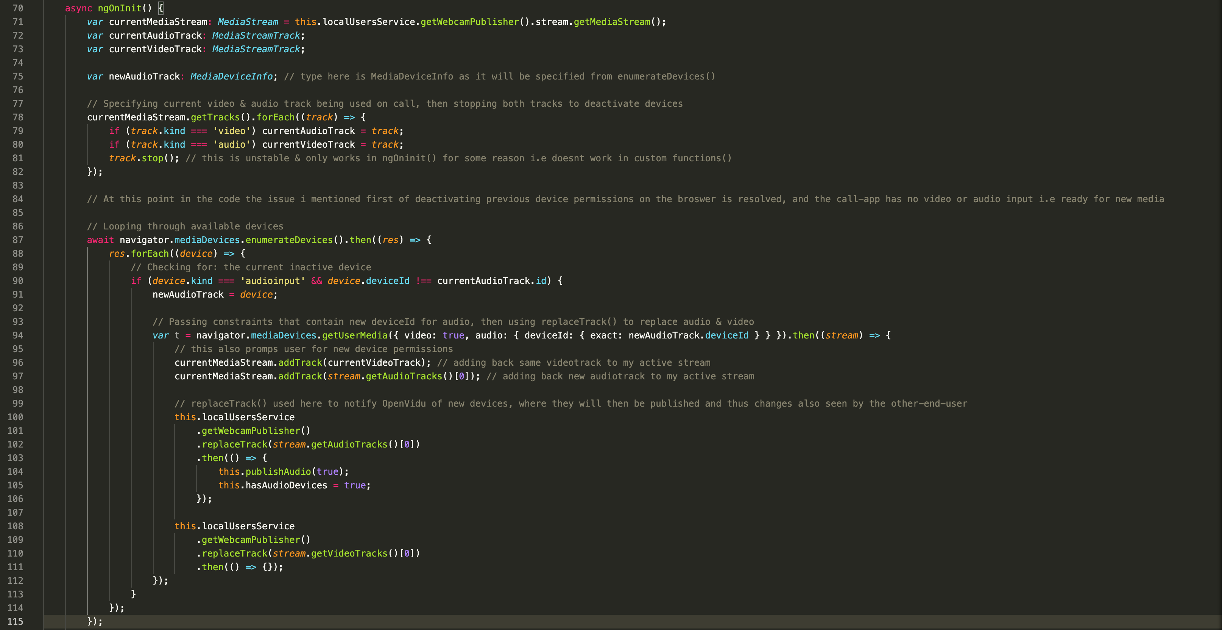The image size is (1222, 630).
Task: Click 'currentVideoTrack' declaration on line 73
Action: tap(156, 49)
